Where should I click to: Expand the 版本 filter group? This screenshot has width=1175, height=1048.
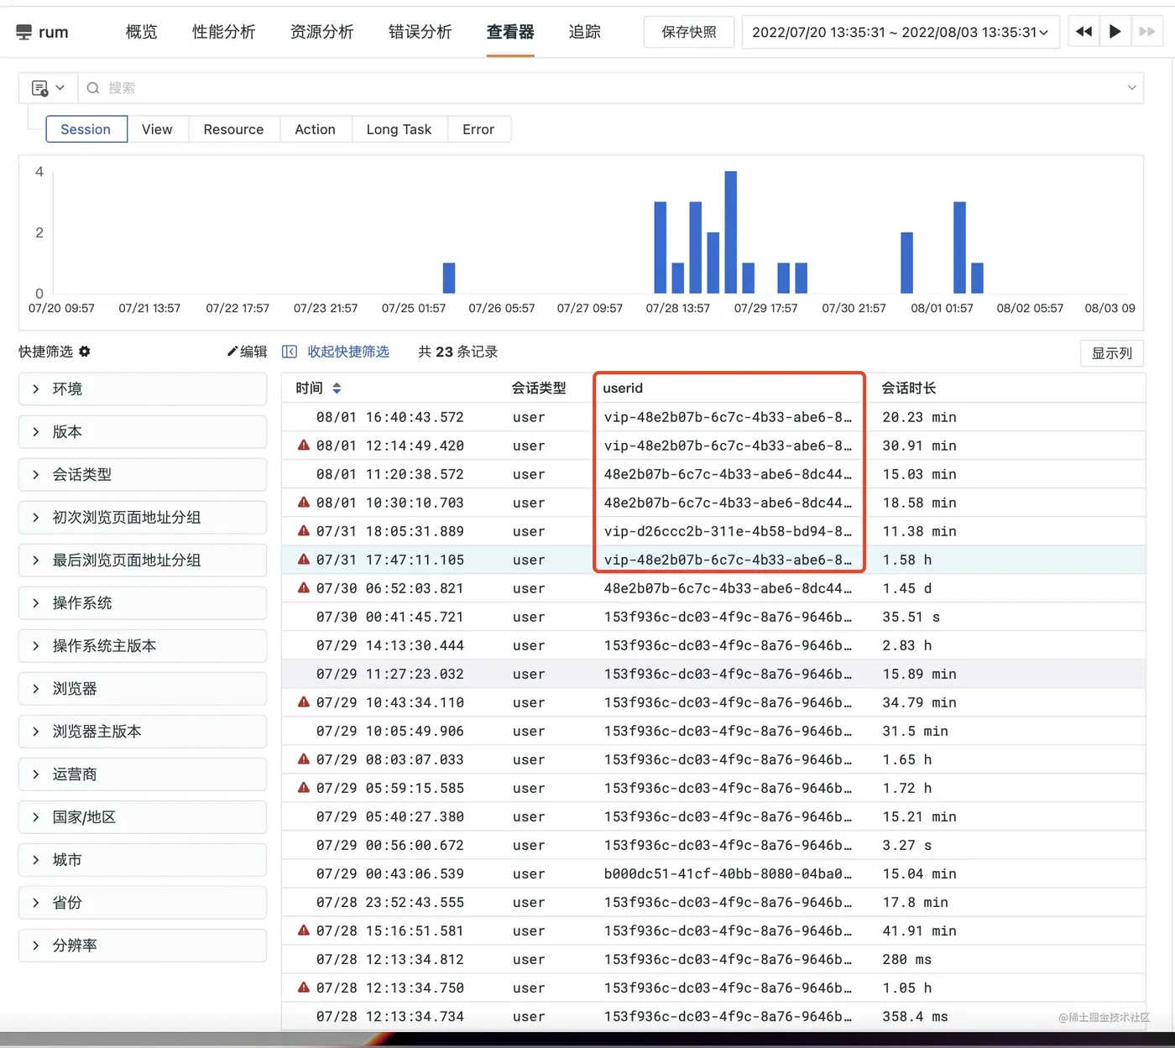143,431
